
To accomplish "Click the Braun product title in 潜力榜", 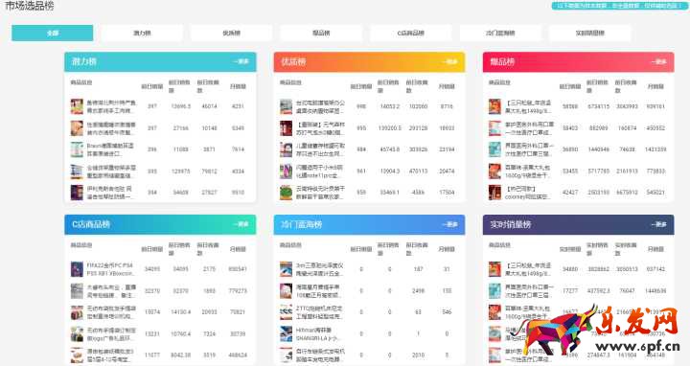I will [x=110, y=149].
